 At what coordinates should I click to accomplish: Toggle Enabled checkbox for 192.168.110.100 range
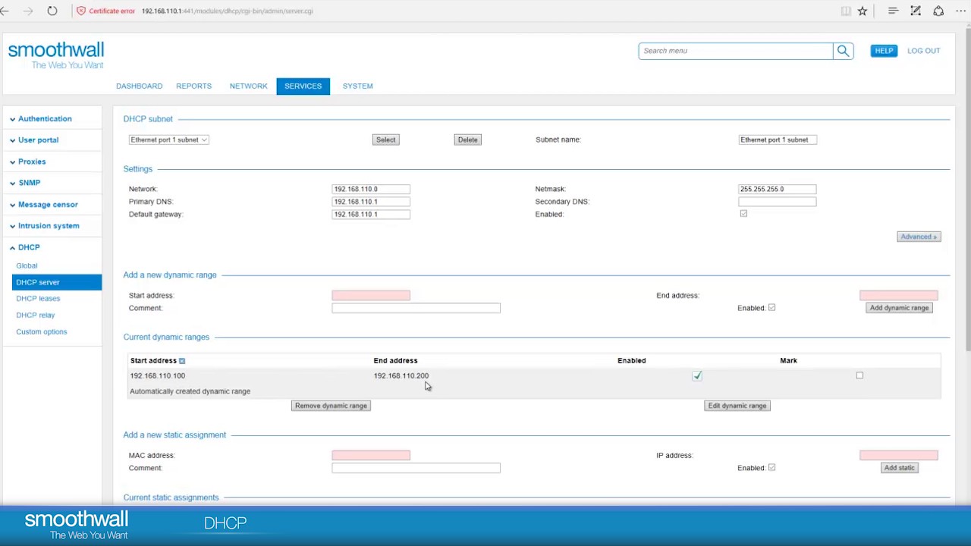697,375
